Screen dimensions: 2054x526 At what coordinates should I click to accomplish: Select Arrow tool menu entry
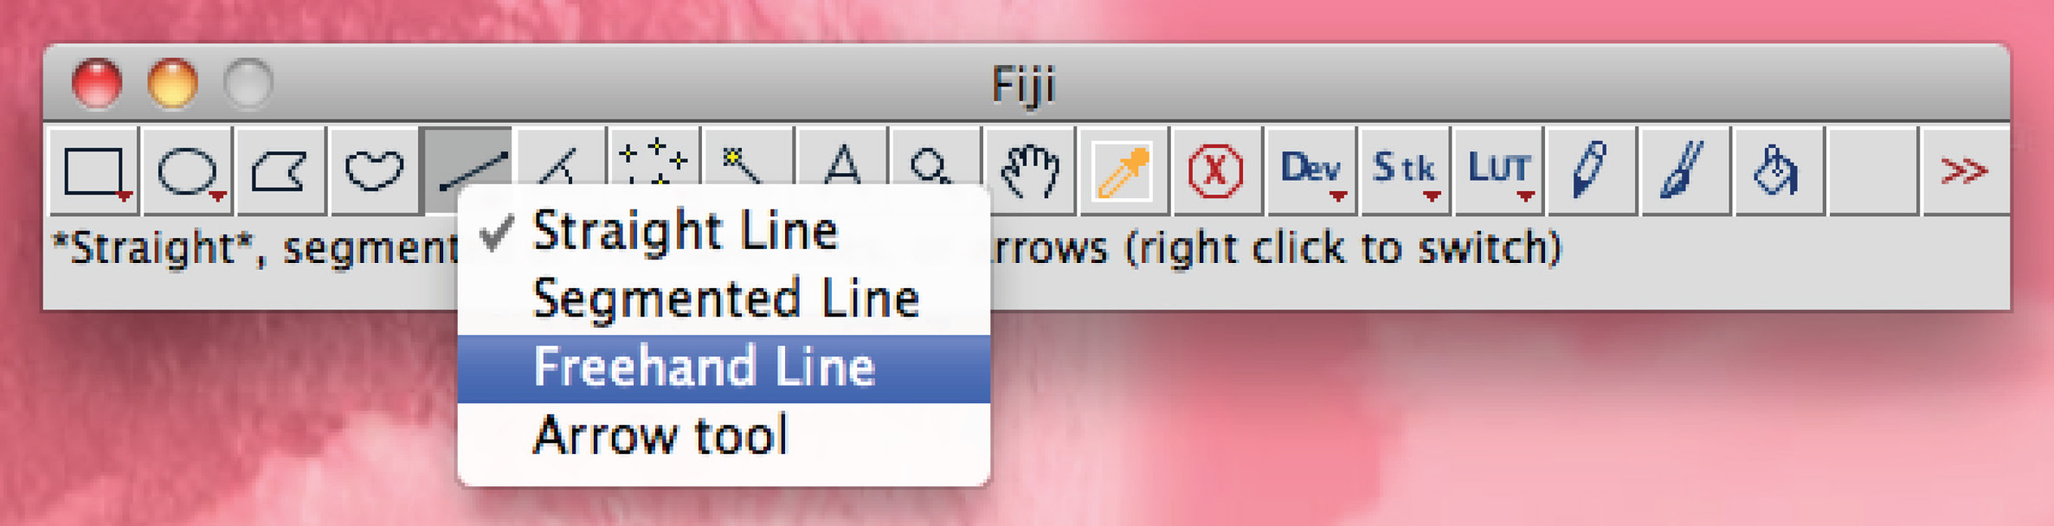660,435
